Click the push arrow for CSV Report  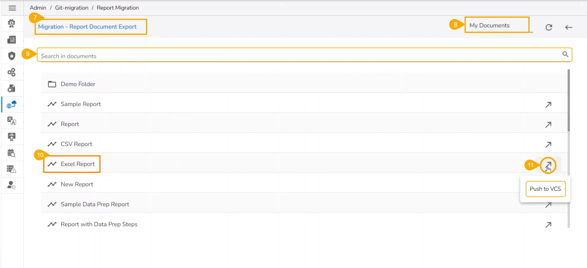coord(548,144)
